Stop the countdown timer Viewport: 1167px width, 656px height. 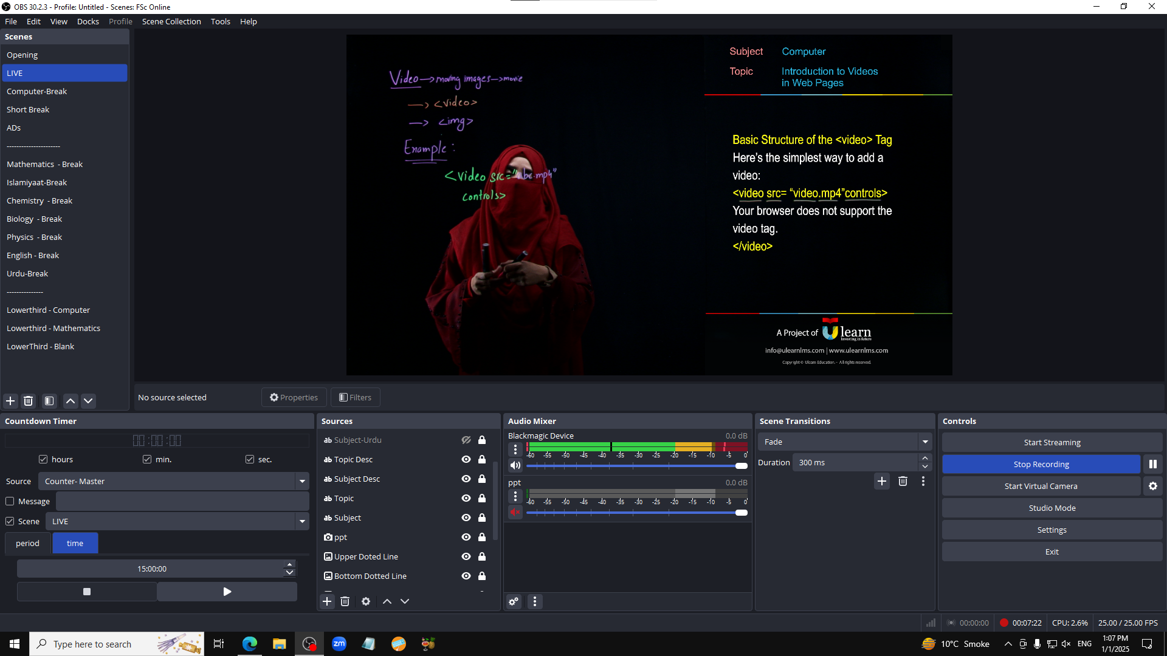(87, 592)
